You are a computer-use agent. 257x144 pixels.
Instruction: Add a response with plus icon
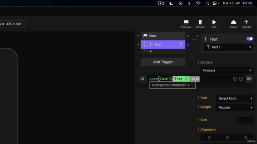tap(151, 51)
